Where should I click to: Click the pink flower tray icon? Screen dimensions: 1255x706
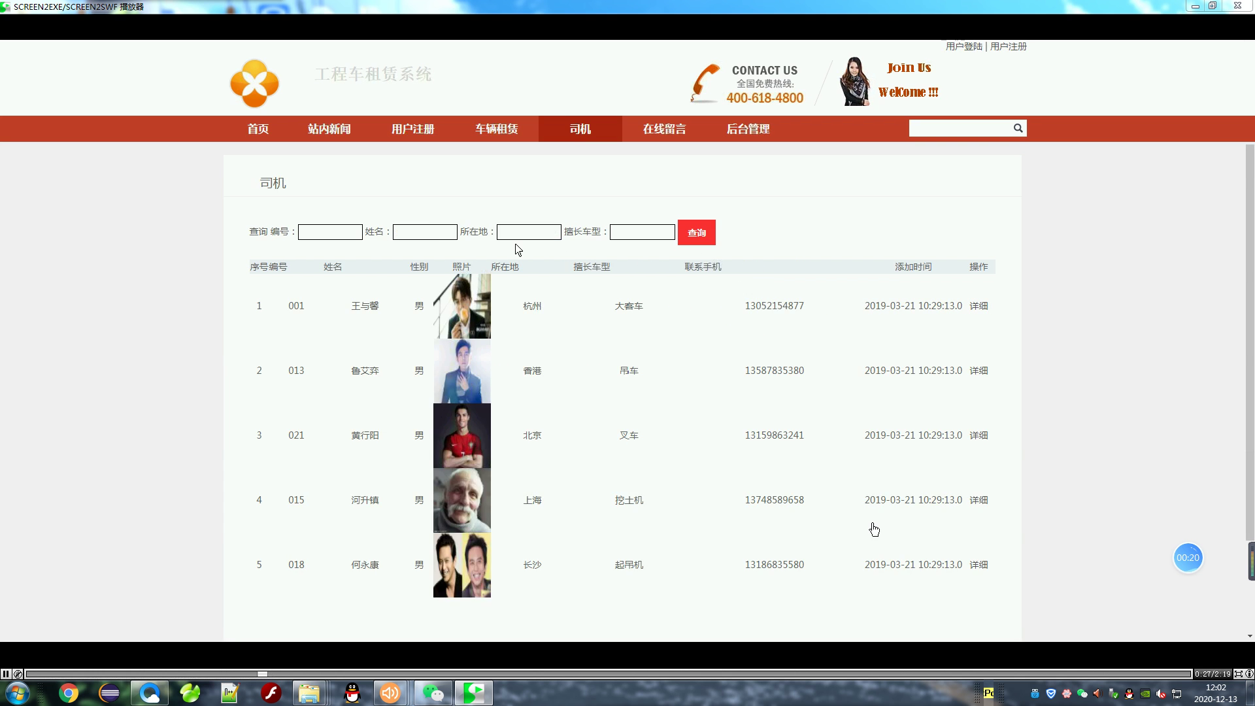click(x=1067, y=694)
